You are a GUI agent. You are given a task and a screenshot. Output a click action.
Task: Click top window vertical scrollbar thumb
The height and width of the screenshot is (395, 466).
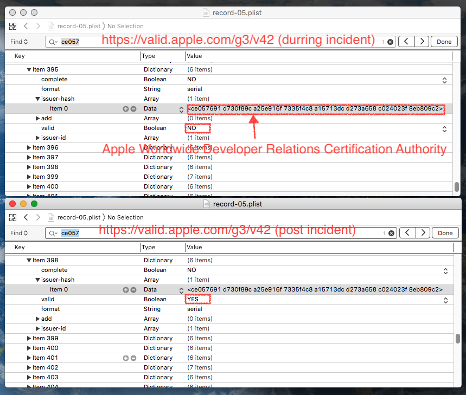click(457, 187)
